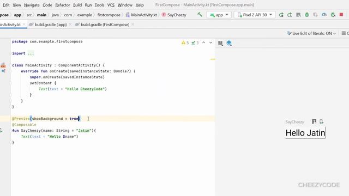
Task: Deploy SayCheezy preview to device icon
Action: 321,121
